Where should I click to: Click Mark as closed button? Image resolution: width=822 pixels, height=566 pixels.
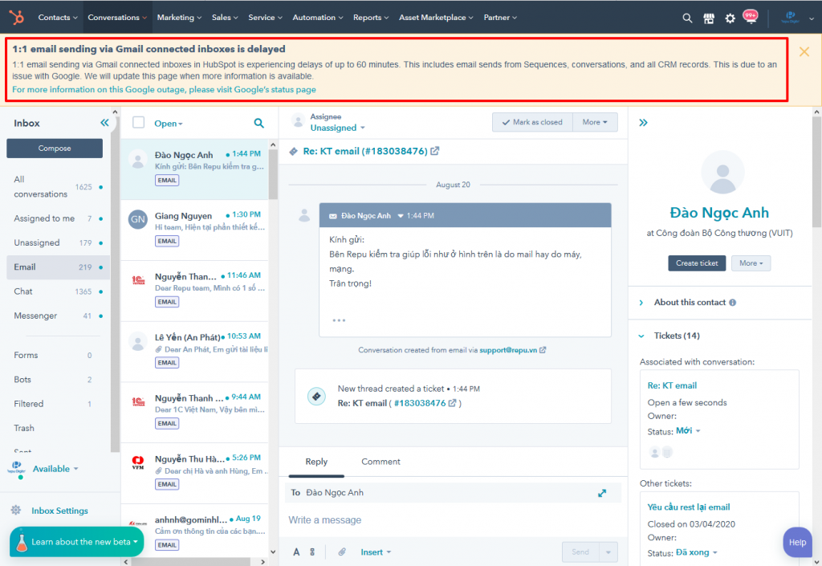(532, 122)
